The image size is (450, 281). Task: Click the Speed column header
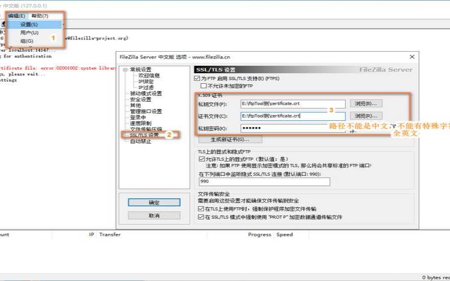(x=285, y=234)
